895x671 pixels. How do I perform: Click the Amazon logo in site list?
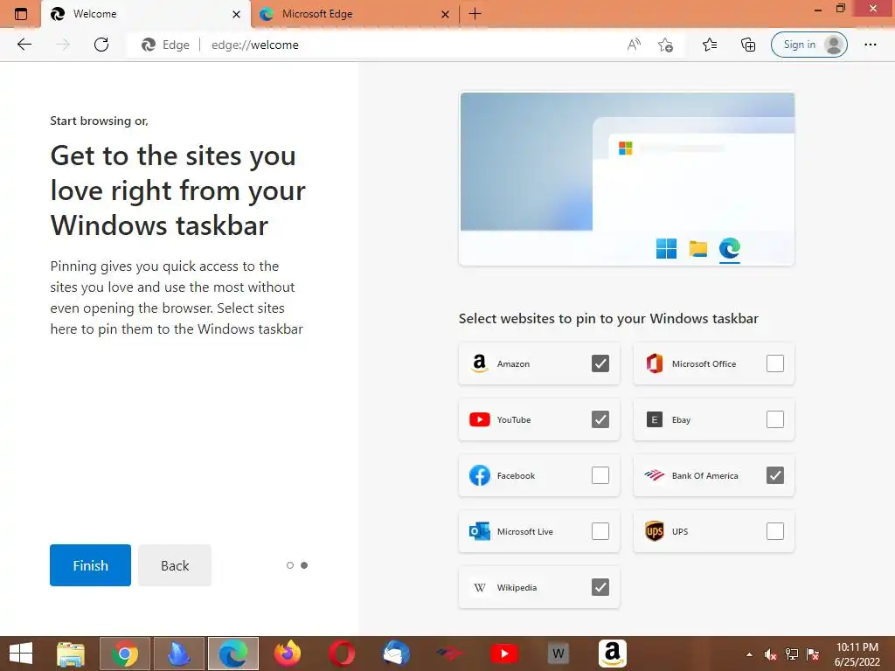click(480, 363)
